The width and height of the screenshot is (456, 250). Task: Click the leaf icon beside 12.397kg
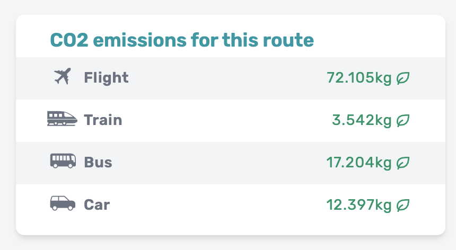click(x=403, y=205)
